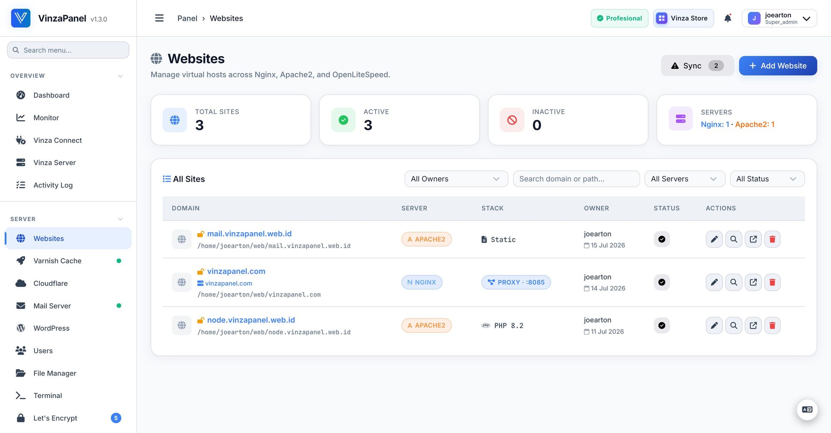
Task: Open the All Servers filter dropdown
Action: (685, 179)
